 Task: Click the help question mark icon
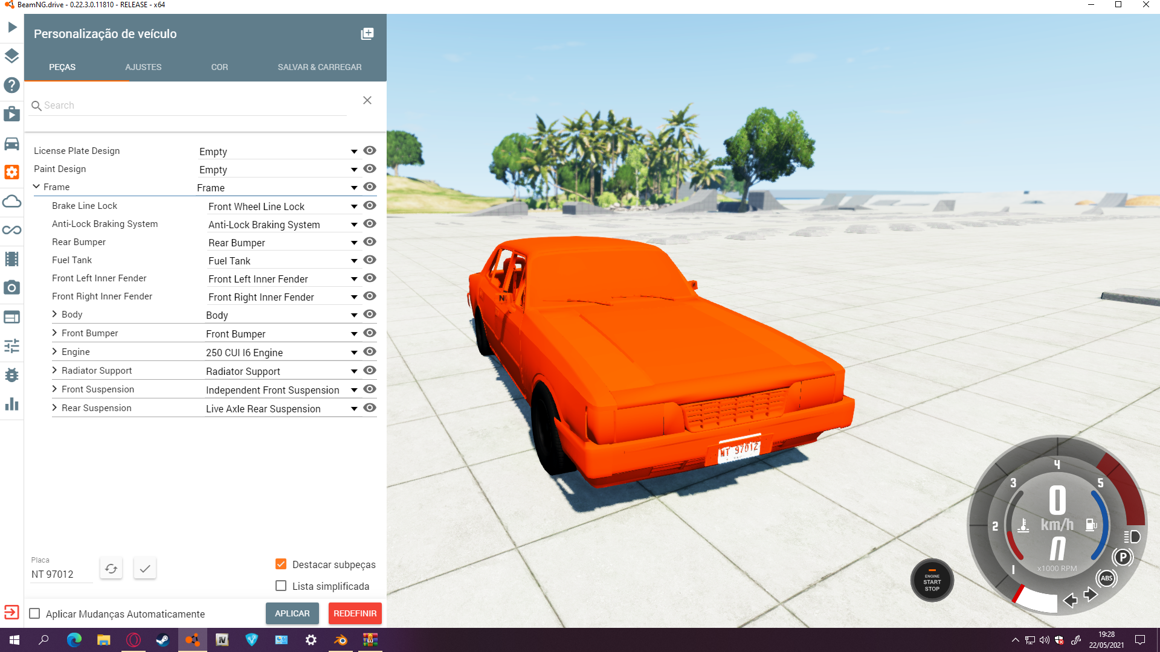pos(11,85)
